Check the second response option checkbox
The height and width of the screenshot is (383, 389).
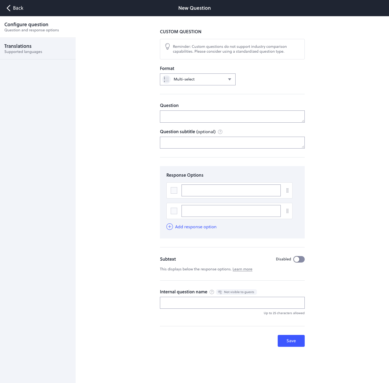click(174, 211)
